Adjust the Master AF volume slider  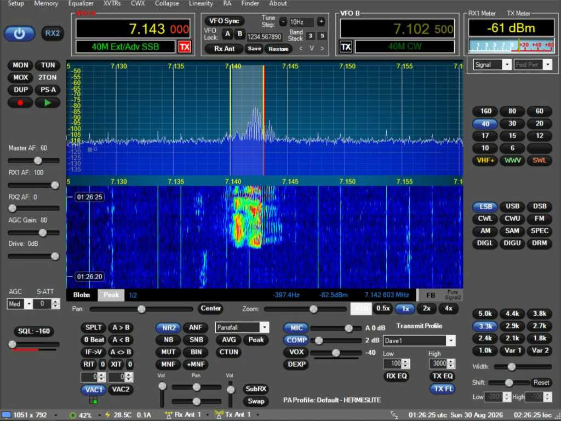click(33, 161)
